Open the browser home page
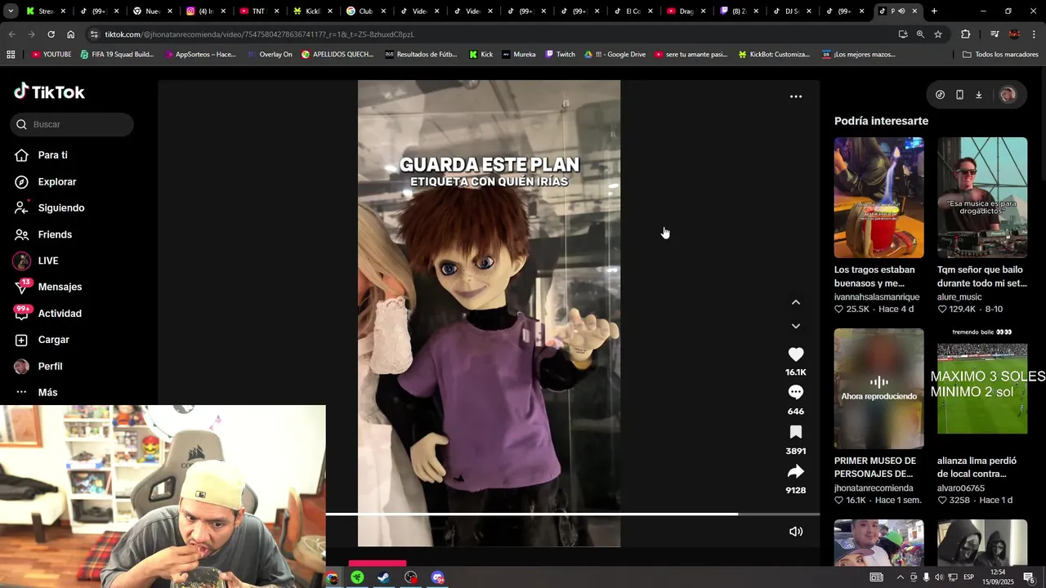Screen dimensions: 1046x588 [71, 34]
